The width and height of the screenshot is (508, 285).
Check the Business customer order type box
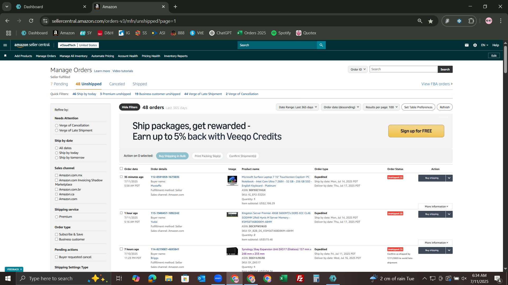tap(56, 239)
